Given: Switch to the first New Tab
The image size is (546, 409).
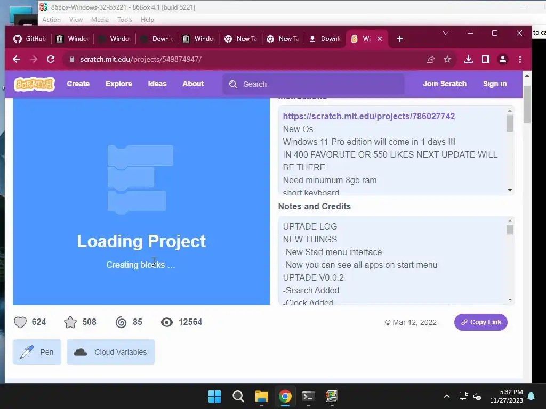Looking at the screenshot, I should 242,39.
